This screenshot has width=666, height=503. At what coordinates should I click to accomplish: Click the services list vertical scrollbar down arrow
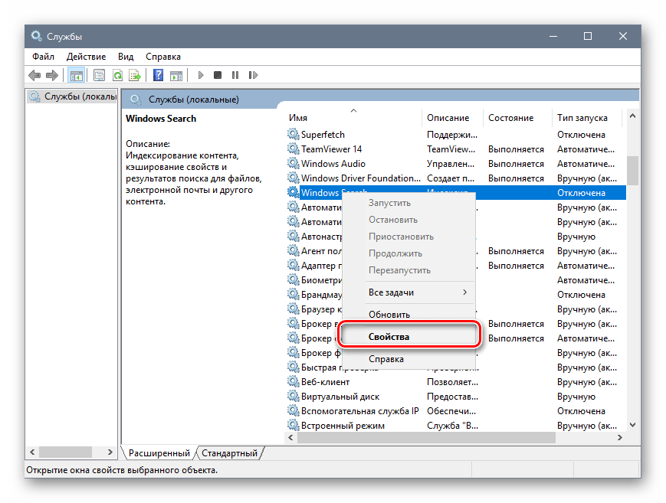click(632, 425)
